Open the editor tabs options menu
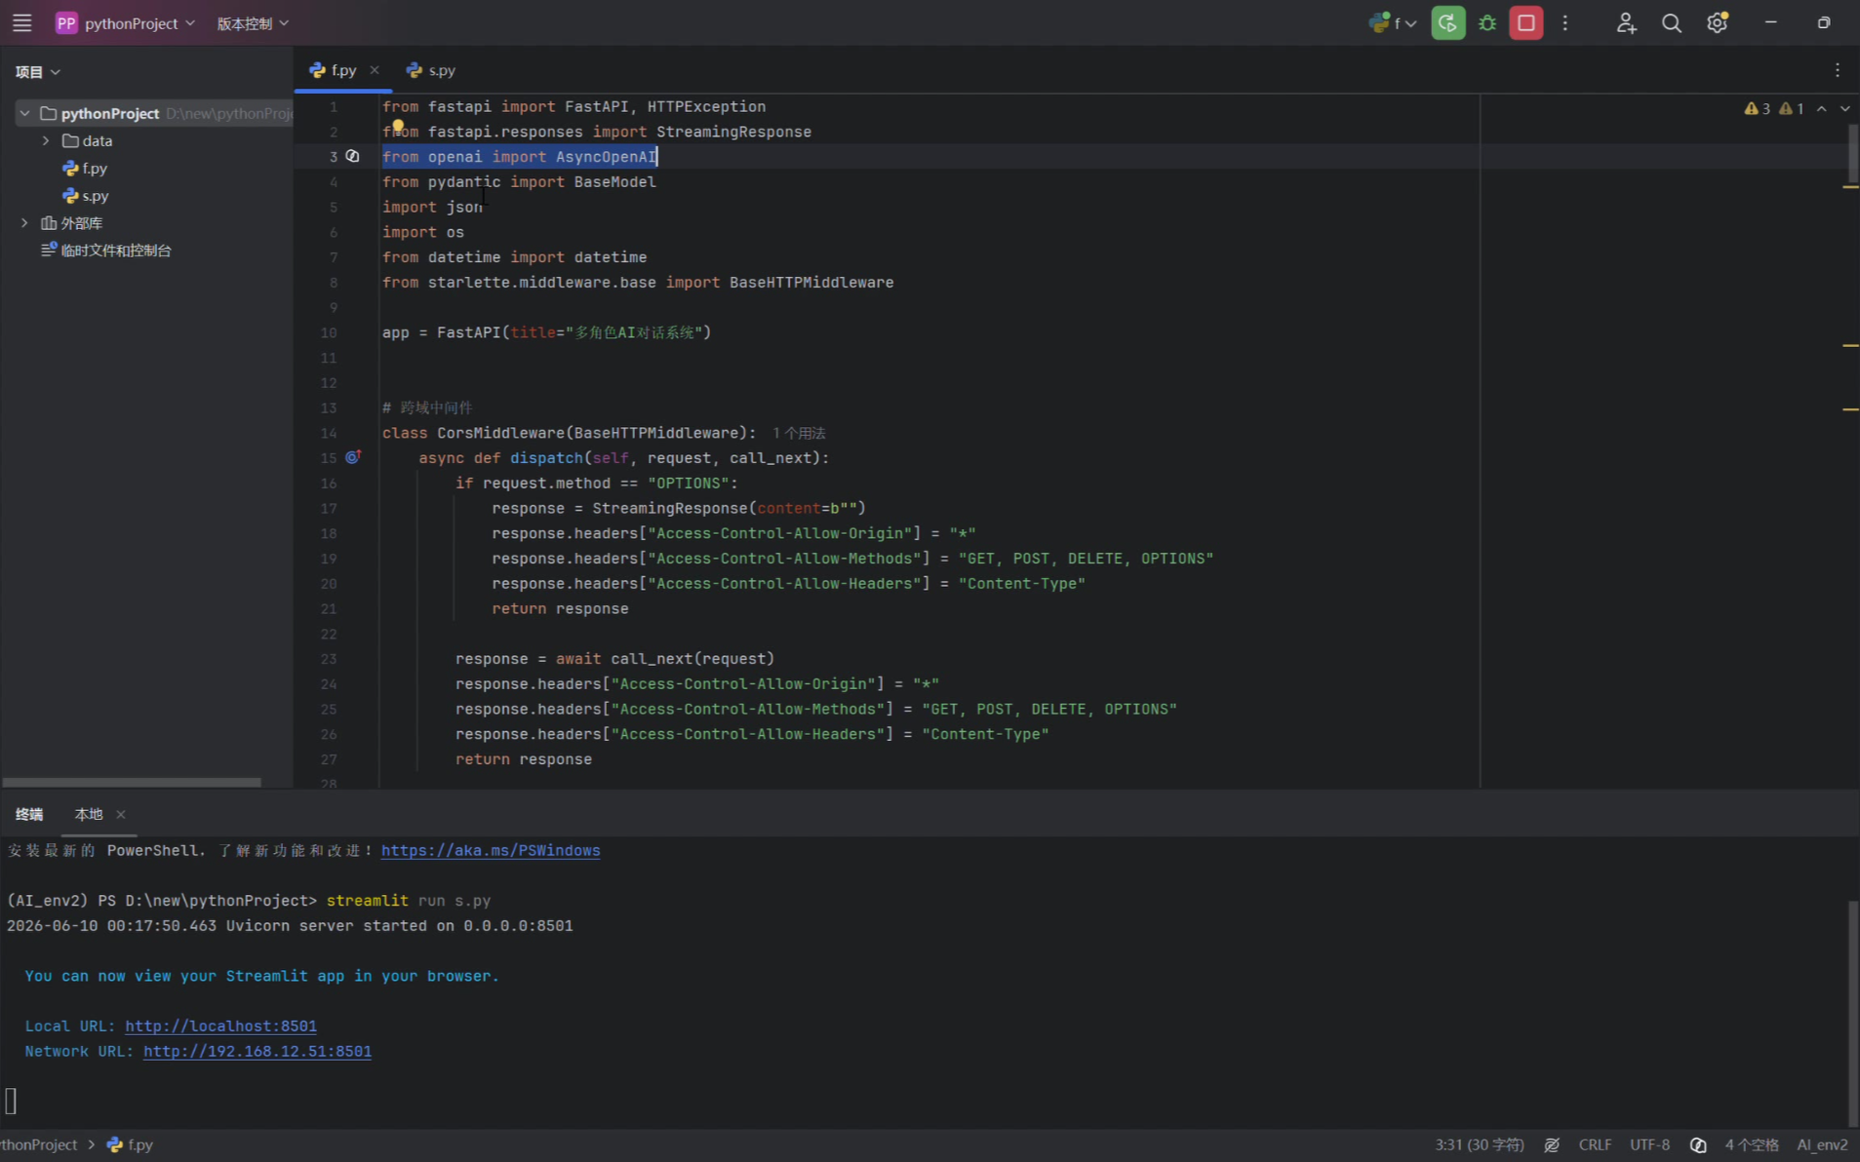 pyautogui.click(x=1837, y=70)
